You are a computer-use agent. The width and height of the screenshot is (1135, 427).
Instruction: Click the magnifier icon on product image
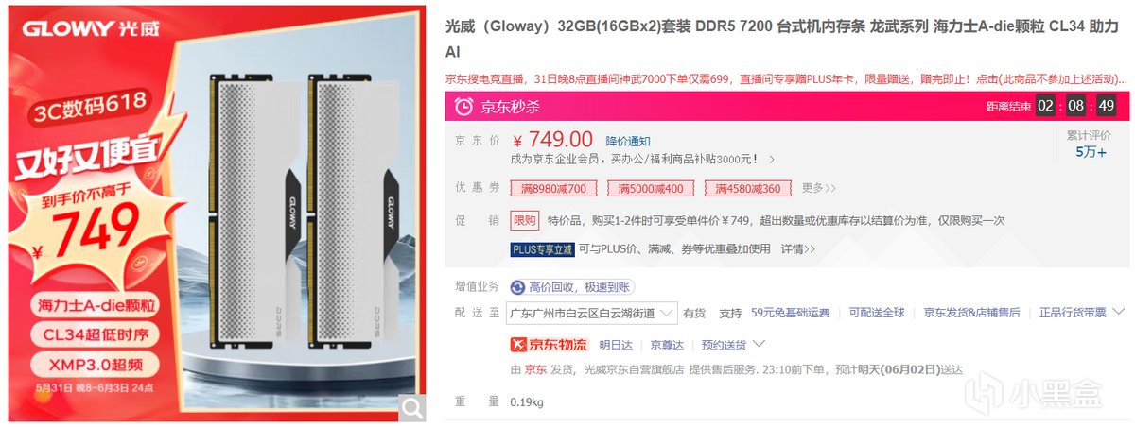coord(412,407)
